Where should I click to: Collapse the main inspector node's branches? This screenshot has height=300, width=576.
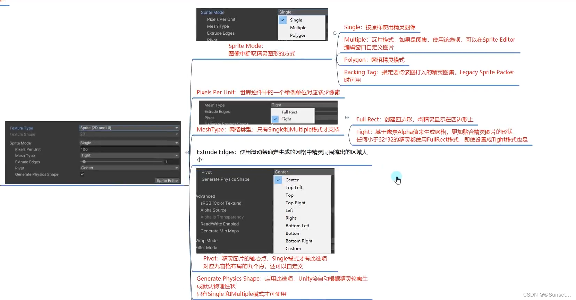[187, 153]
